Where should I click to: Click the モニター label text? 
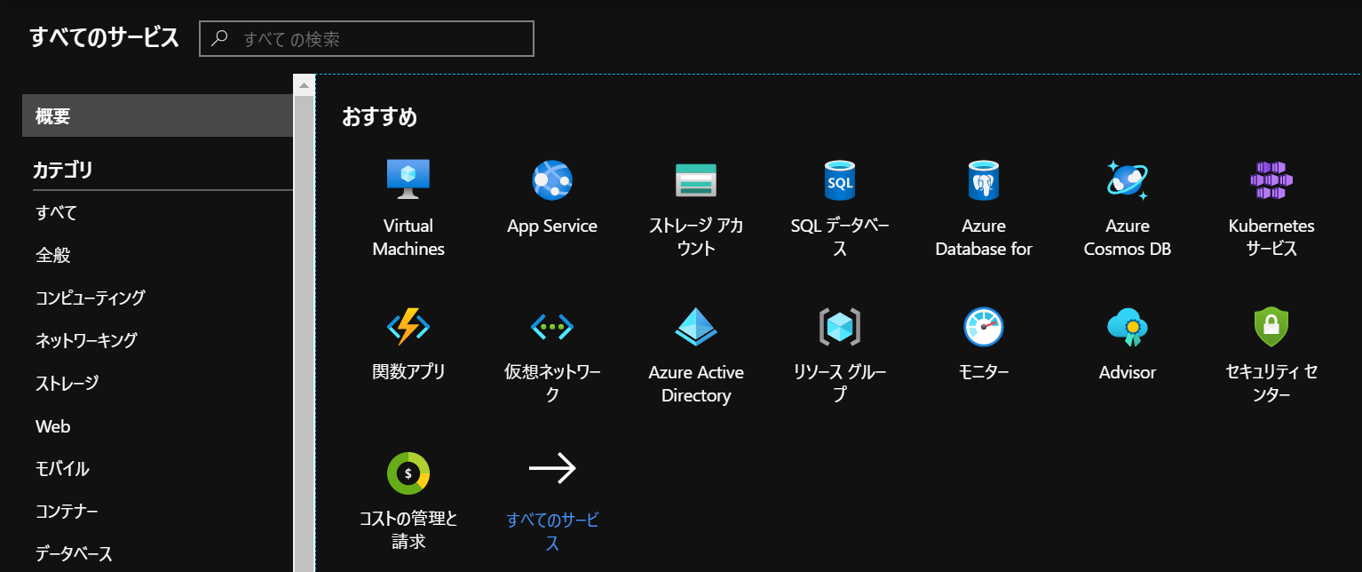click(x=984, y=372)
